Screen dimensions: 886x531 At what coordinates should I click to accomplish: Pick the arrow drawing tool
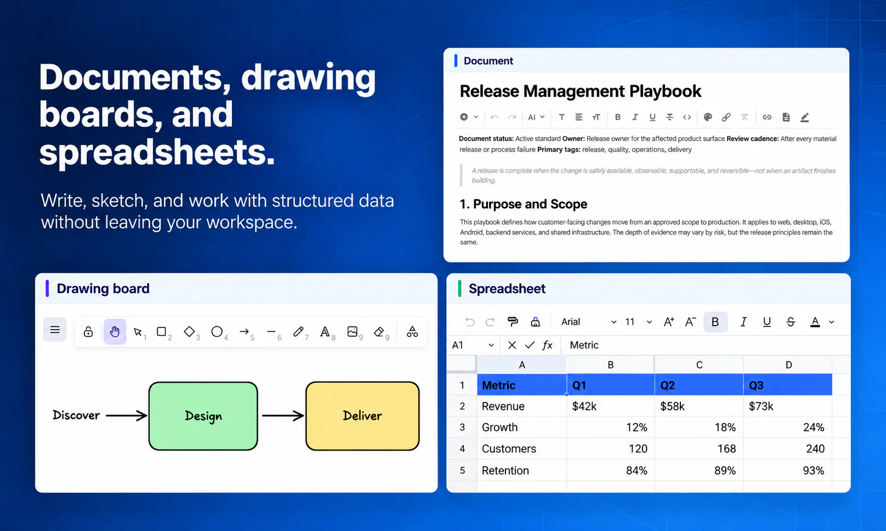pyautogui.click(x=244, y=331)
